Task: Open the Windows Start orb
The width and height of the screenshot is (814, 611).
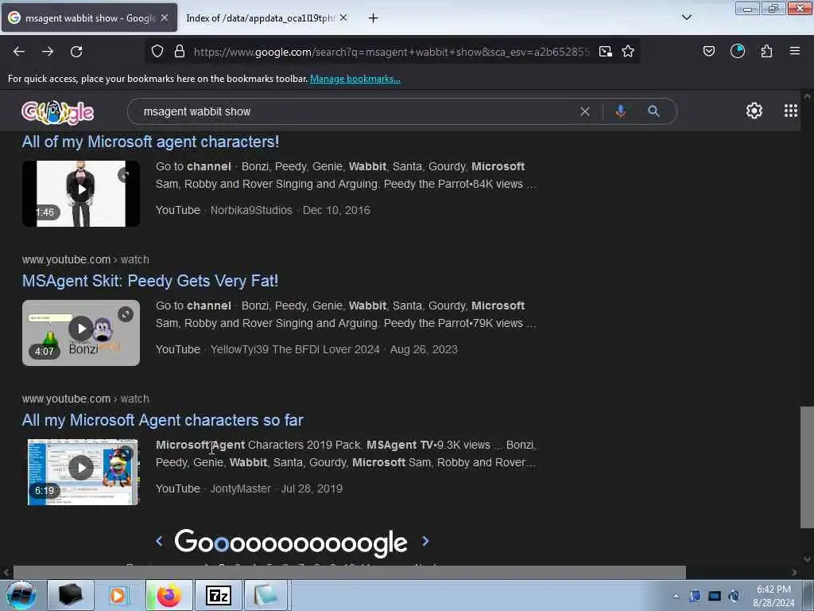Action: [x=21, y=595]
